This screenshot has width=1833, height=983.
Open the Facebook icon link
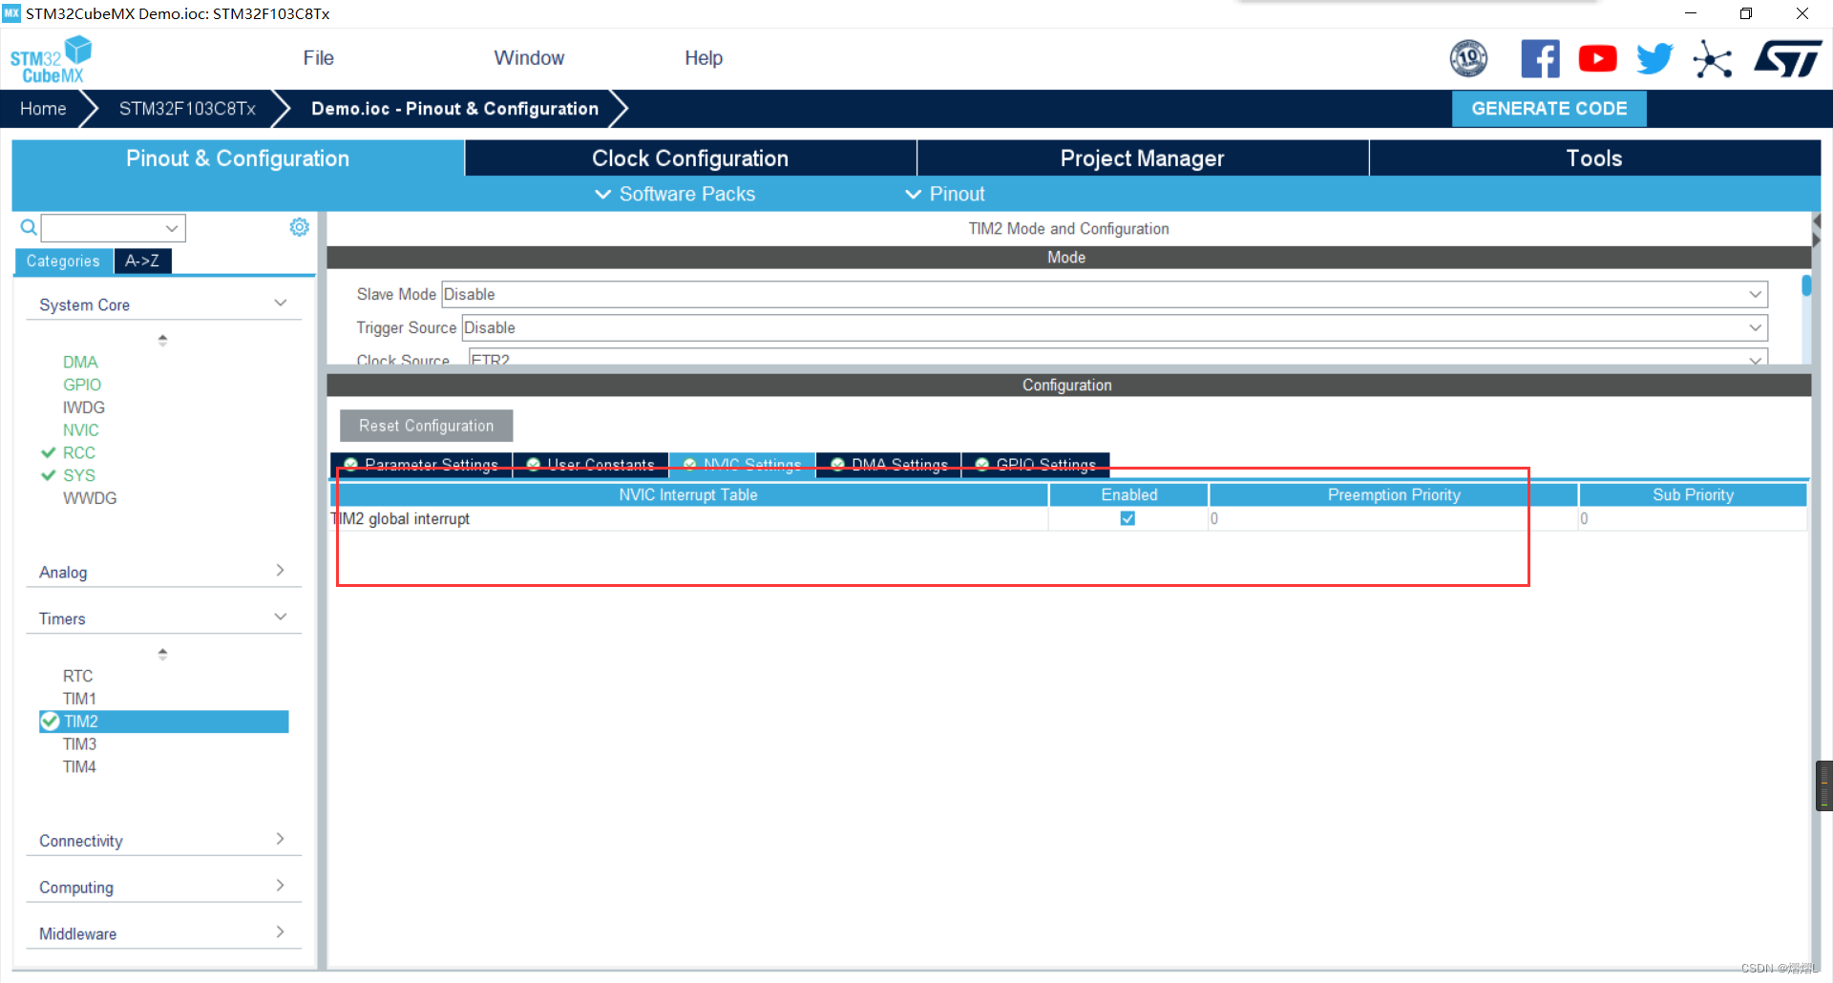1540,58
